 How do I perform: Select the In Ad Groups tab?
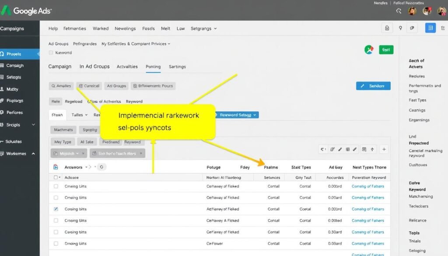coord(94,67)
